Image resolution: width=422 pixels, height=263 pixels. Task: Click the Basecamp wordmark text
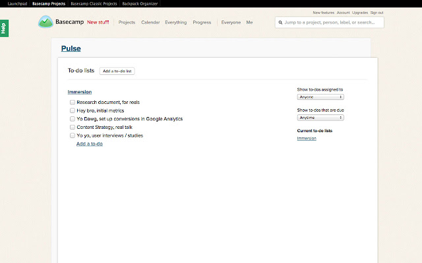pos(70,22)
